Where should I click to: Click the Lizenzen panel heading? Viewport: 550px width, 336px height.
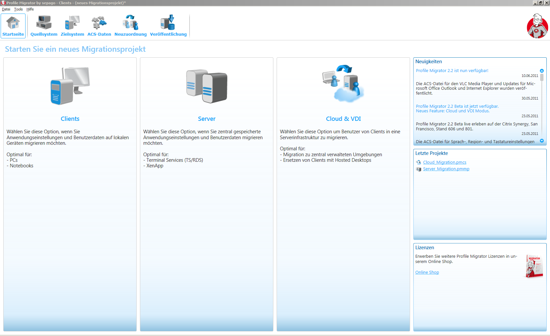(425, 248)
